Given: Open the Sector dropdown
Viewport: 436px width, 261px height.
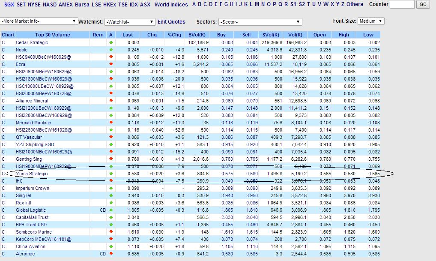Looking at the screenshot, I should pos(260,22).
